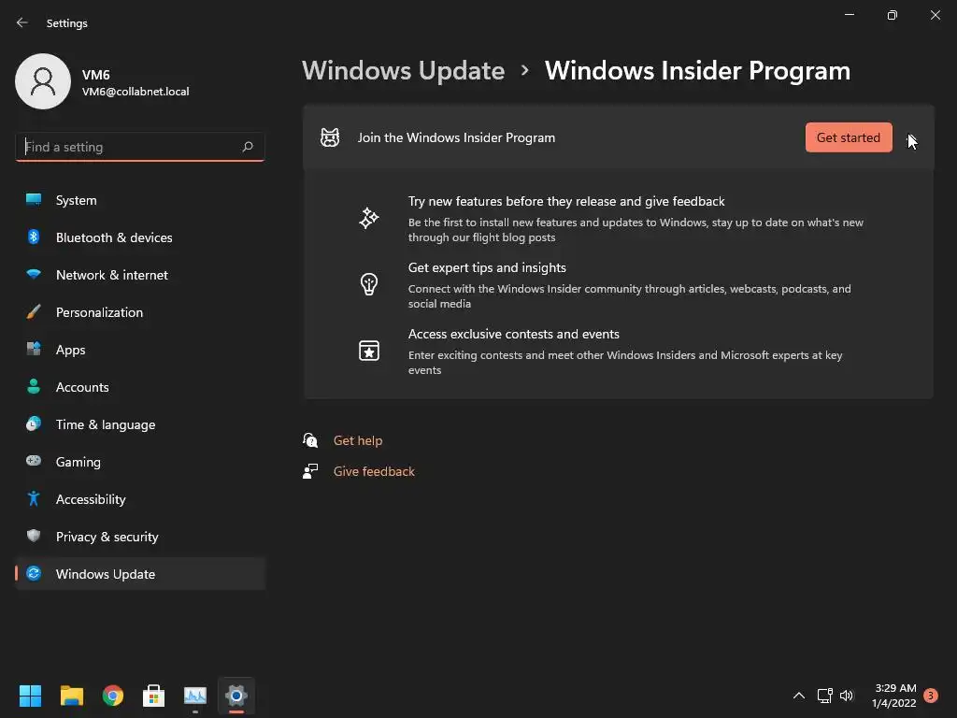Click the Network wifi icon in sidebar

pos(34,274)
